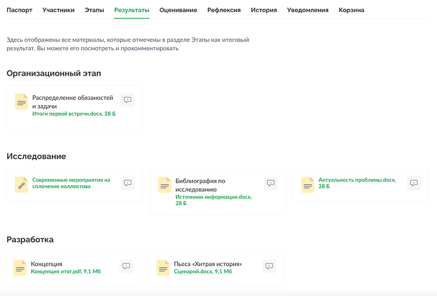Click link icon of Современные мероприятия card

21,185
